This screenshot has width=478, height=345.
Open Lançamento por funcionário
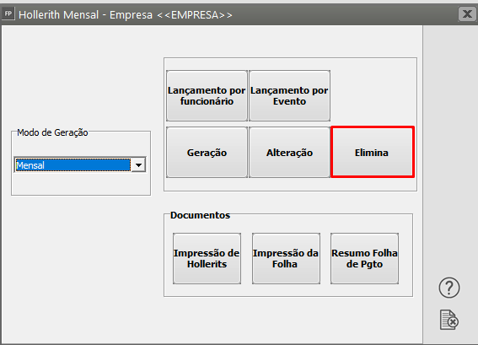[207, 96]
